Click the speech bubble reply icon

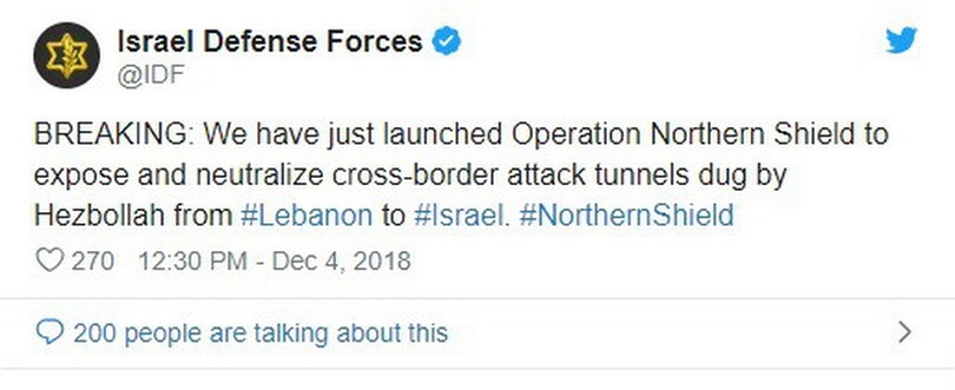49,333
